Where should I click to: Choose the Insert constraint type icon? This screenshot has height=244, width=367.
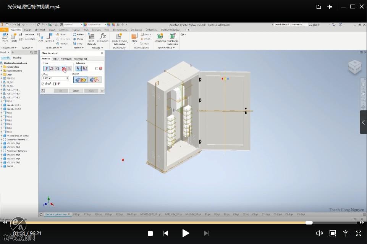[63, 69]
